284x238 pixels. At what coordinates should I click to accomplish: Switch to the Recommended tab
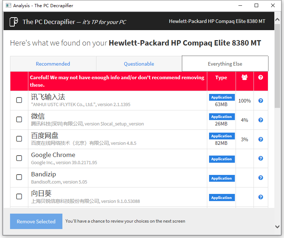pyautogui.click(x=53, y=64)
